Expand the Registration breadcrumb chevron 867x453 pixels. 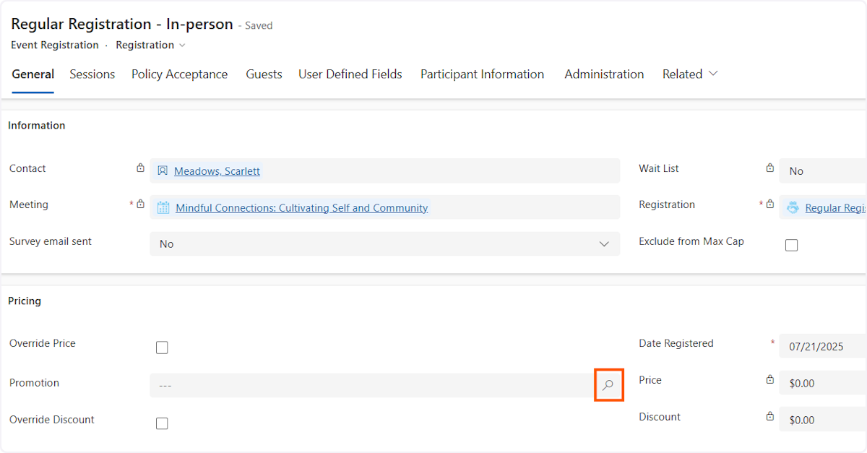181,45
